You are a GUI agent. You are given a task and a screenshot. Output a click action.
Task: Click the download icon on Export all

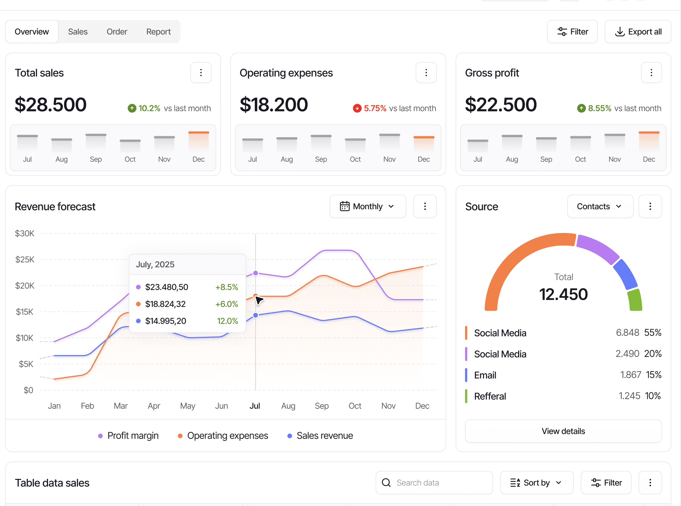point(619,32)
